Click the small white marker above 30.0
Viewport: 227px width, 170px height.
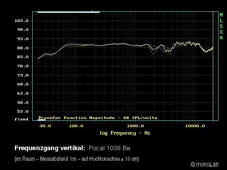pyautogui.click(x=41, y=120)
